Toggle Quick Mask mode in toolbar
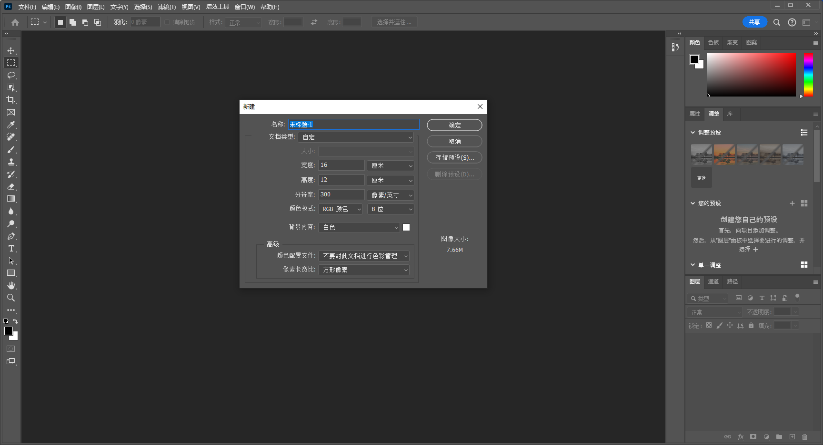 tap(11, 349)
